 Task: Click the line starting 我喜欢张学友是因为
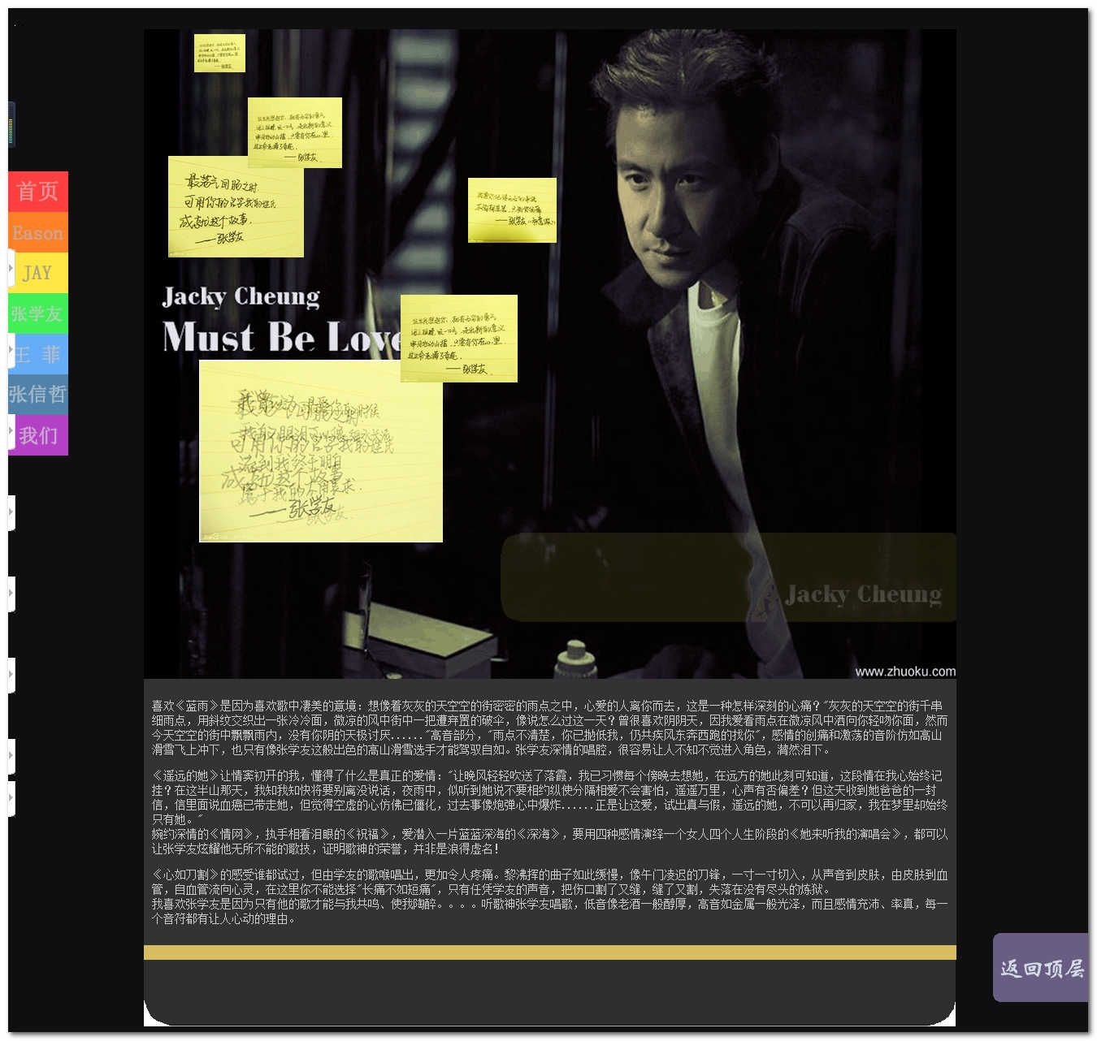550,911
